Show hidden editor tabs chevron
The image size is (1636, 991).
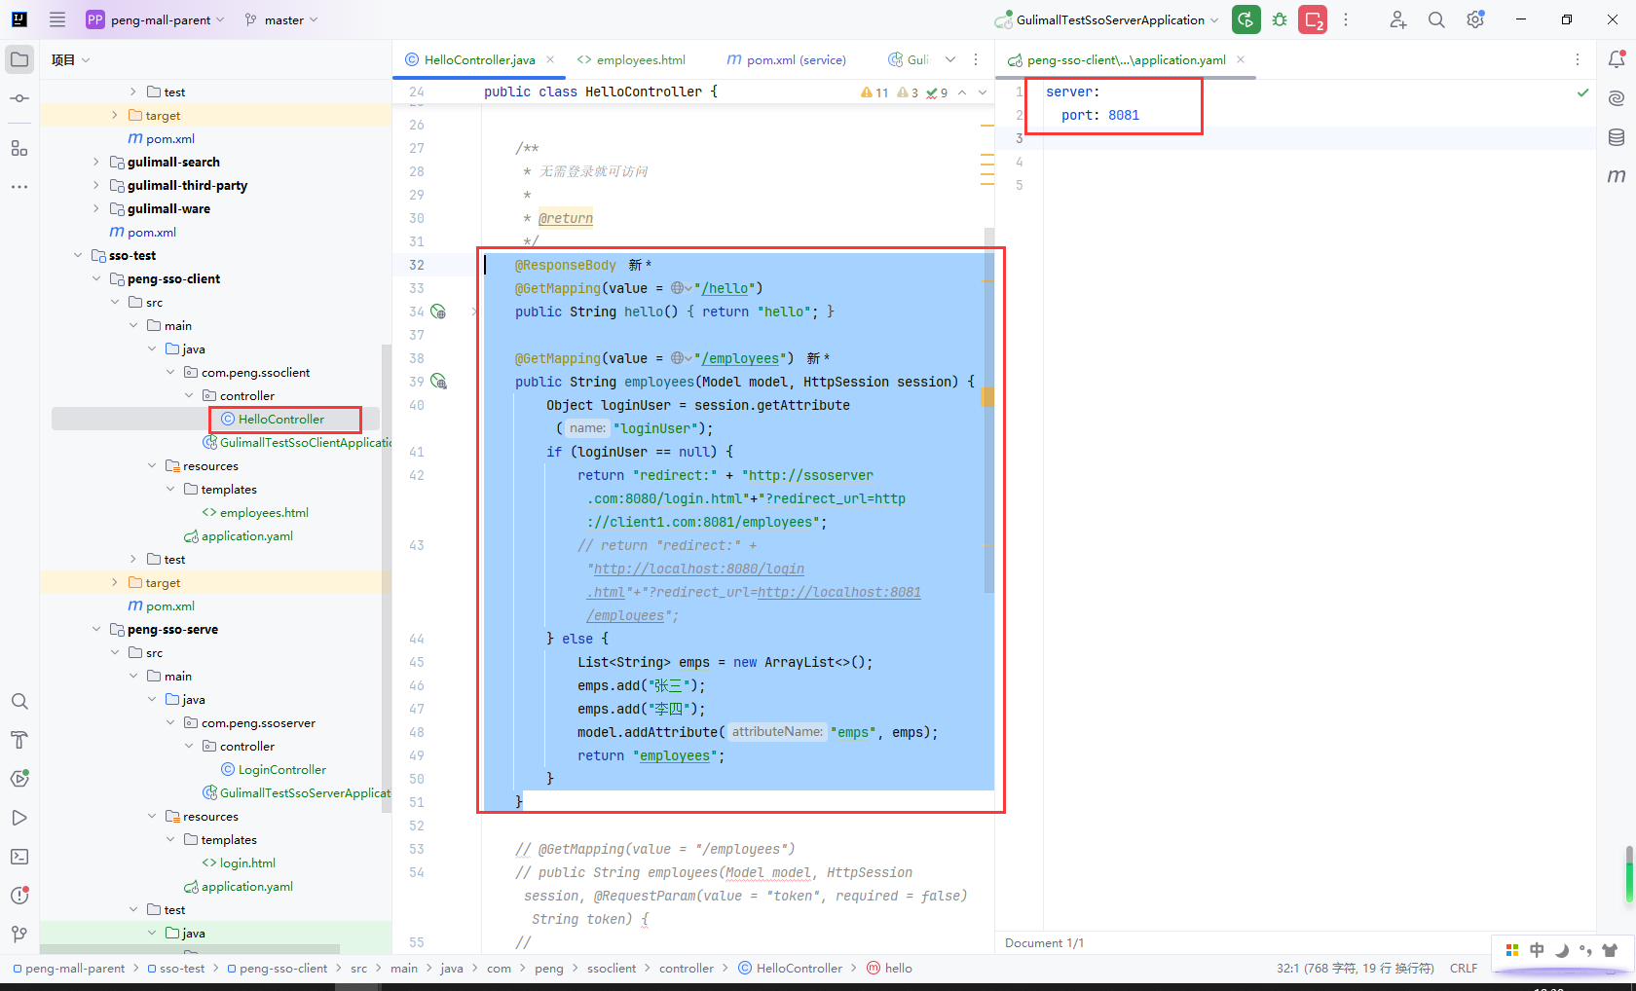pyautogui.click(x=950, y=59)
